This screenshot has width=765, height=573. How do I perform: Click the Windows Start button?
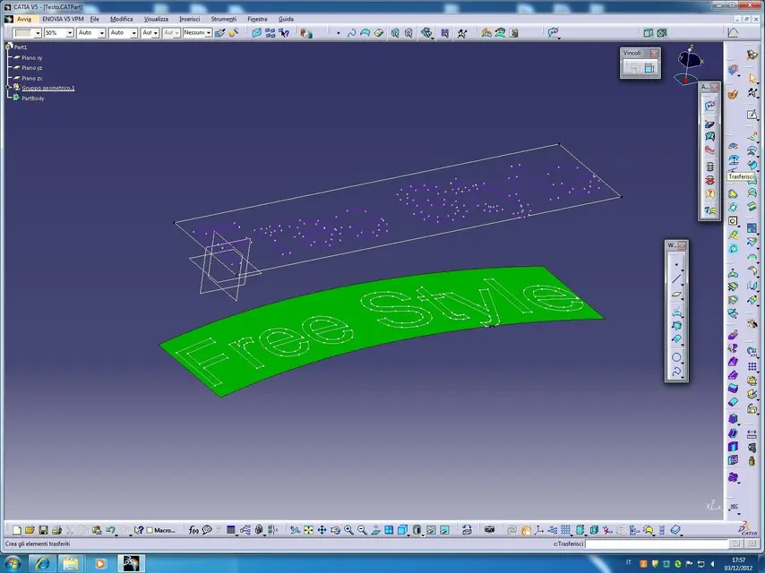(x=13, y=563)
